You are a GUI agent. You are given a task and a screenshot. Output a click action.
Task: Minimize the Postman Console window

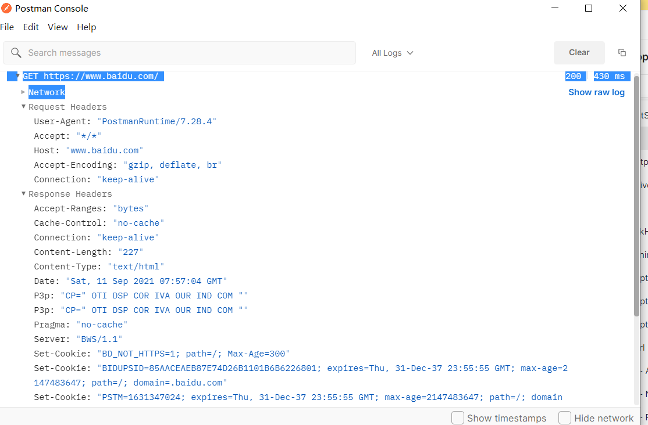point(555,8)
